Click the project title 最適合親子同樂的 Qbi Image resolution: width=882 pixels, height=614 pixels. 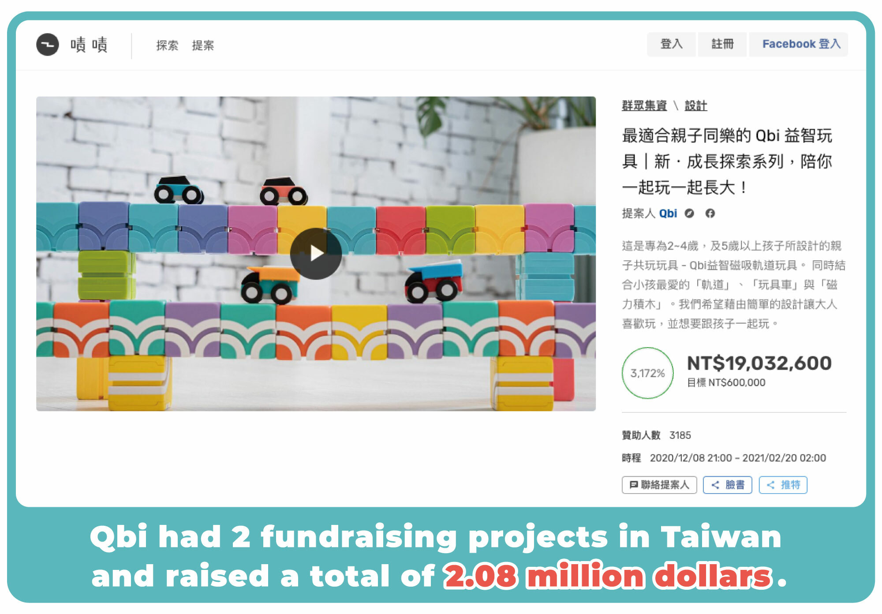point(727,161)
